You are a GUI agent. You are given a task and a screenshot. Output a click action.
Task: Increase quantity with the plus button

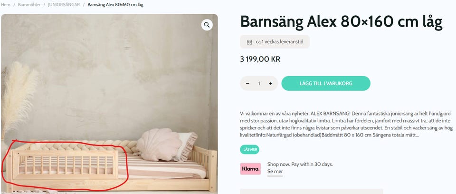coord(270,83)
